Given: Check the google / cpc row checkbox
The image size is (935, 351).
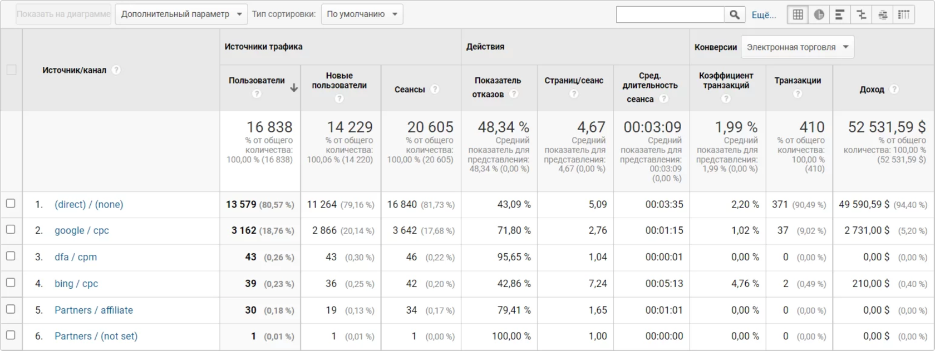Looking at the screenshot, I should [11, 229].
